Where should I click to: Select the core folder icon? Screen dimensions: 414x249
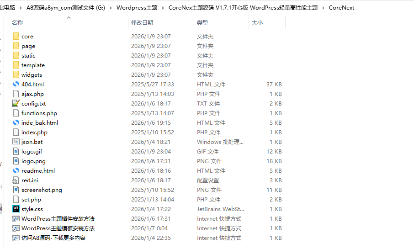[x=16, y=36]
